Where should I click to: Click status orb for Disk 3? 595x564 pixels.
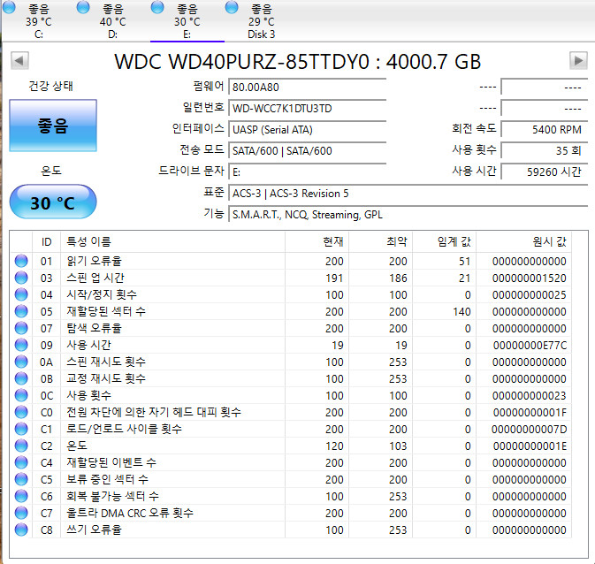(x=232, y=8)
